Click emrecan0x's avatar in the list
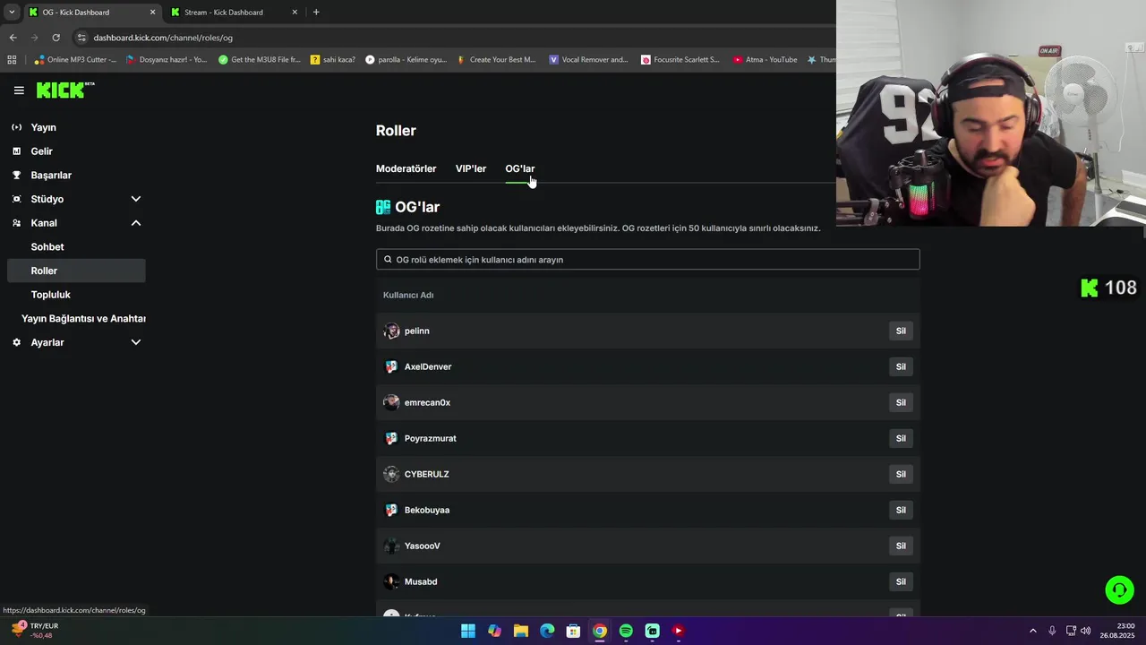 (391, 402)
